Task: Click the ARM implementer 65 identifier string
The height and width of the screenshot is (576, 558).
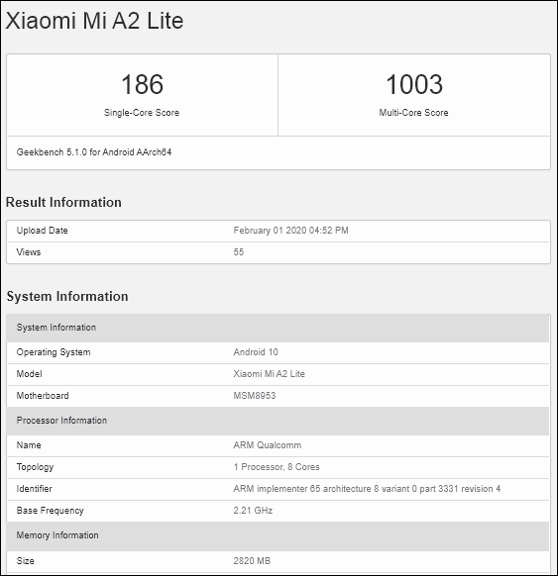Action: (x=367, y=489)
